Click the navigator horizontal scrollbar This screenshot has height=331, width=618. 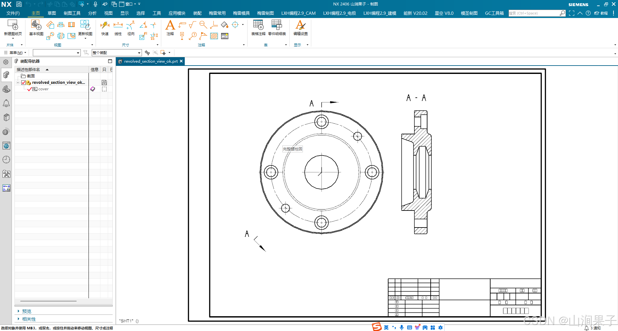[48, 301]
